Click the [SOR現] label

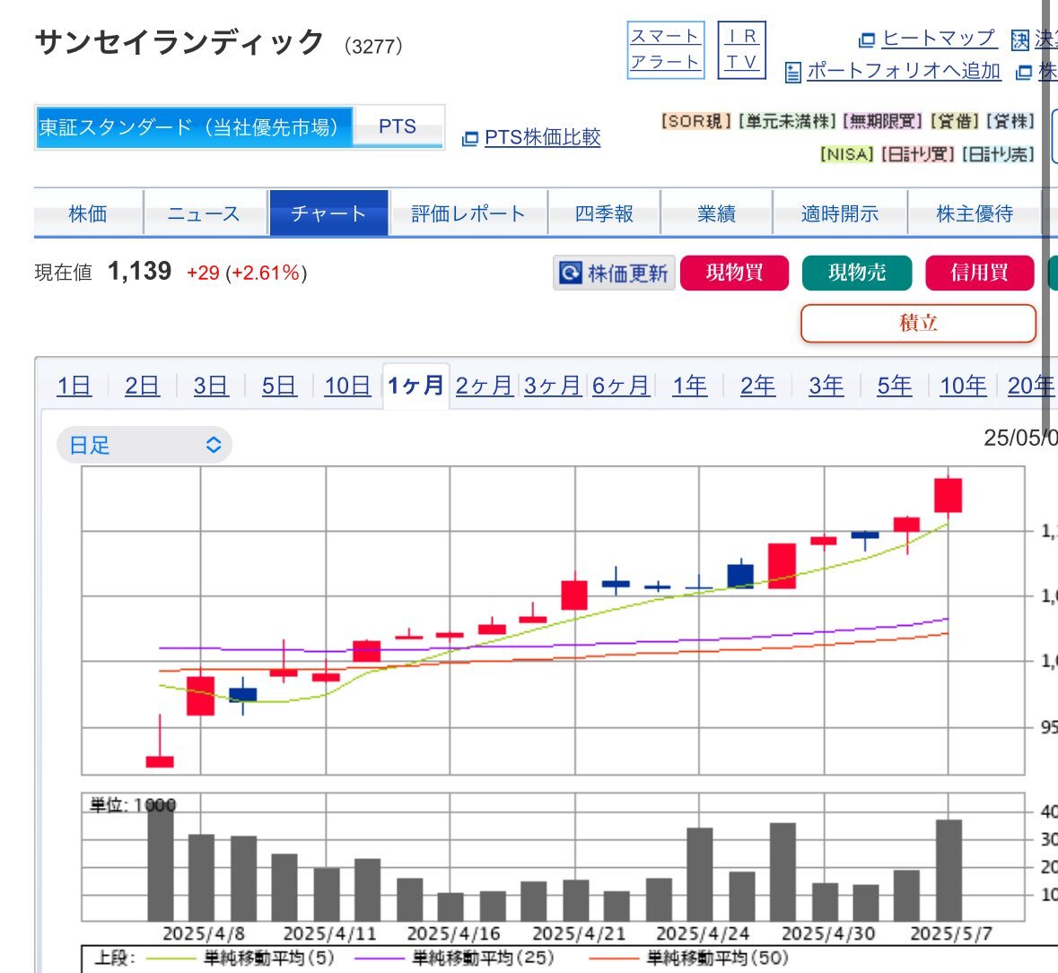tap(696, 121)
